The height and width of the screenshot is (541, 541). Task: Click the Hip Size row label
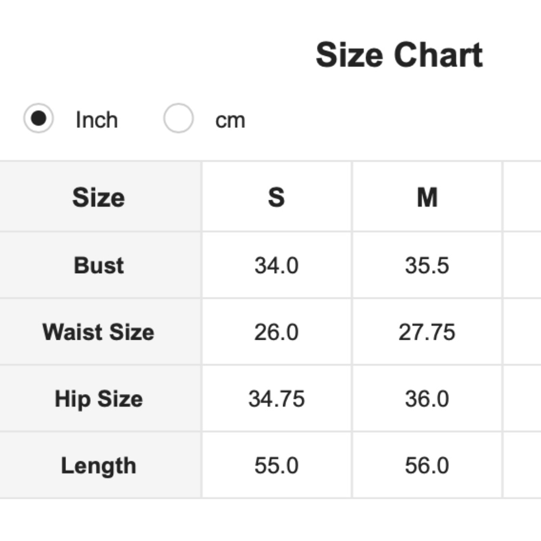(x=99, y=399)
